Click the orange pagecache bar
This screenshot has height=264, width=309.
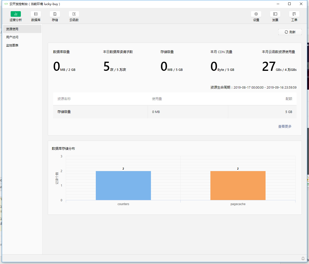pyautogui.click(x=238, y=186)
